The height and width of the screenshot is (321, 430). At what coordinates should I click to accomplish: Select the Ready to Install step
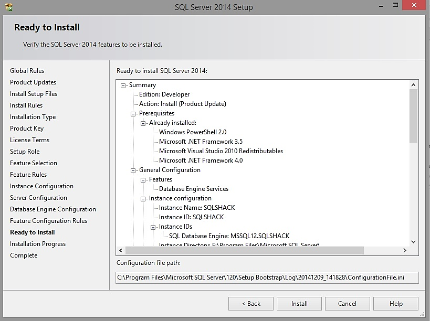[x=33, y=232]
